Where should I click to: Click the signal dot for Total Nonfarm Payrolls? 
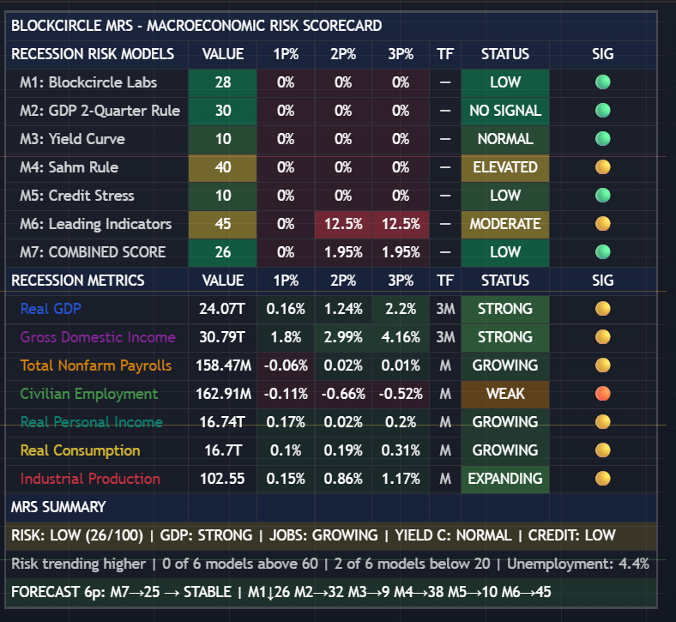tap(603, 365)
